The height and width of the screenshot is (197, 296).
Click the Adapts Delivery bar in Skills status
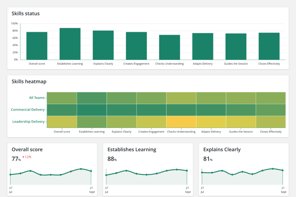tap(203, 46)
